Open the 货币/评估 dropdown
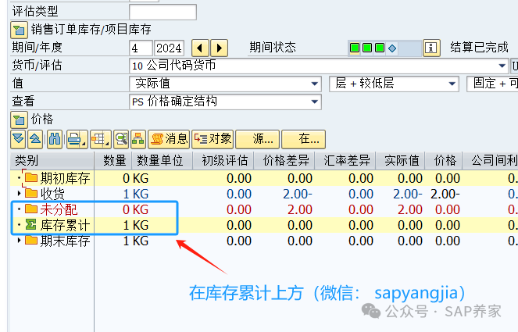Screen dimensions: 518x332 coord(502,66)
